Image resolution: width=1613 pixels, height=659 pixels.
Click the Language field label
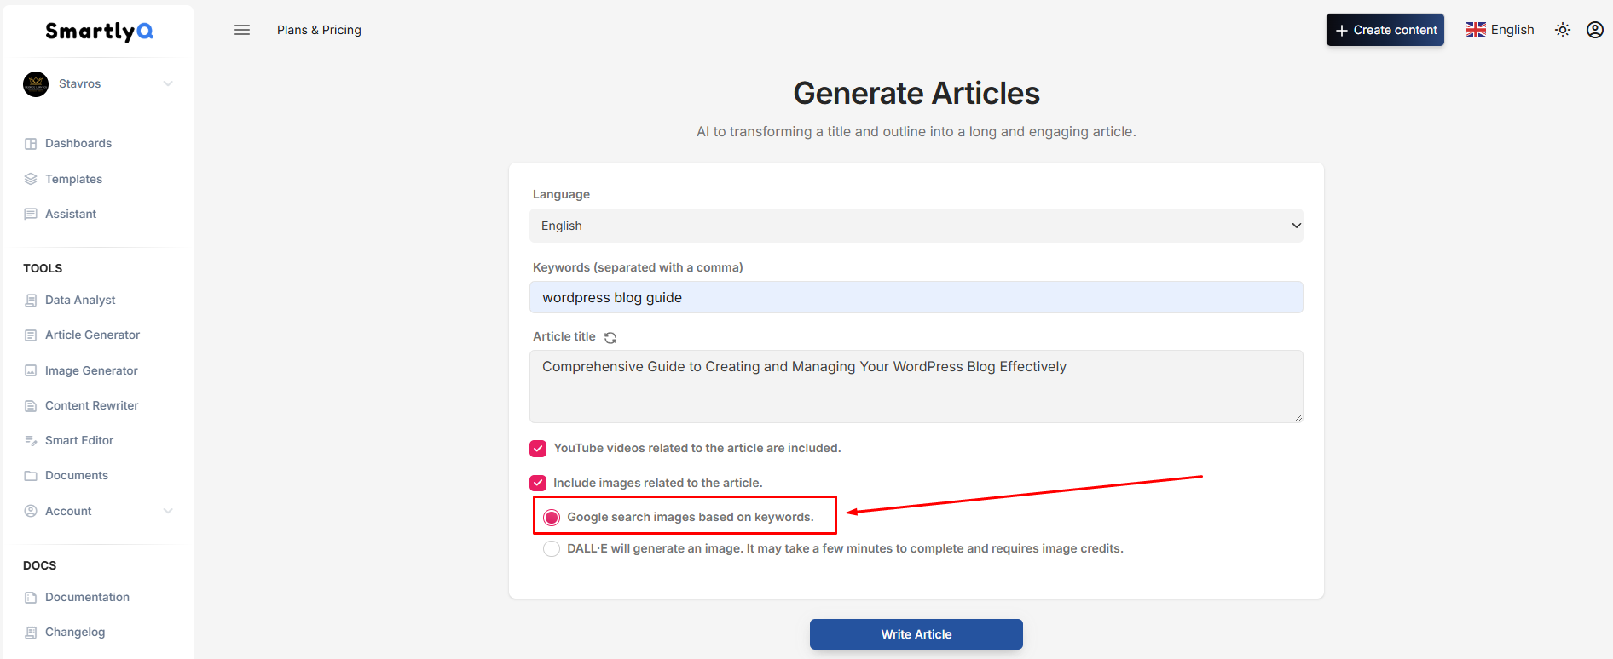click(x=561, y=194)
